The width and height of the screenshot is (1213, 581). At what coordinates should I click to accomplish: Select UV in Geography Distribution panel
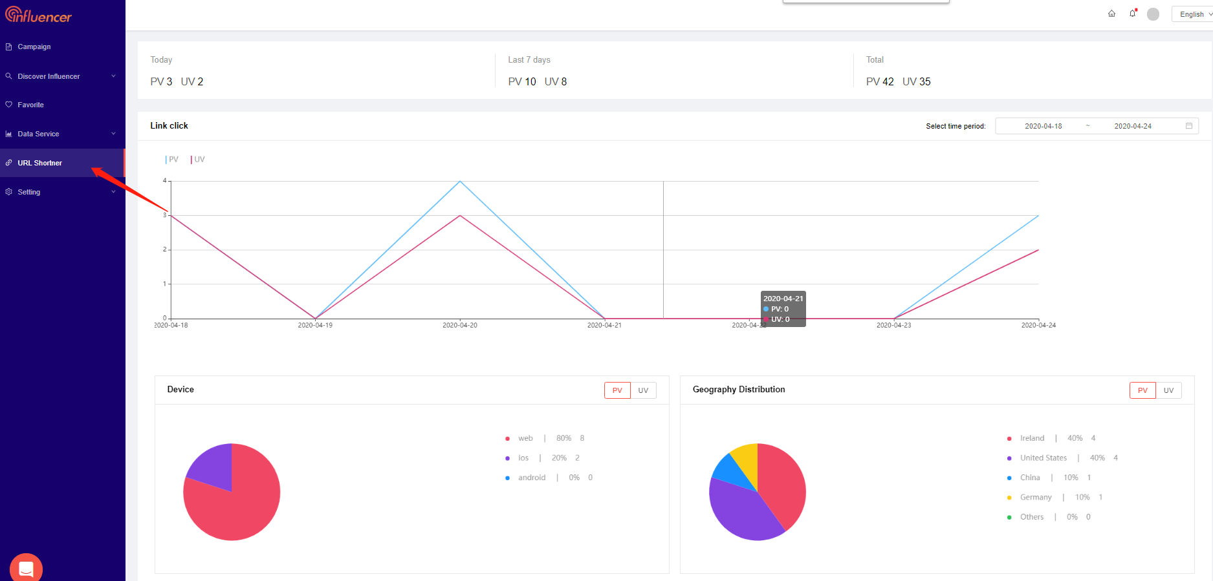click(1168, 390)
